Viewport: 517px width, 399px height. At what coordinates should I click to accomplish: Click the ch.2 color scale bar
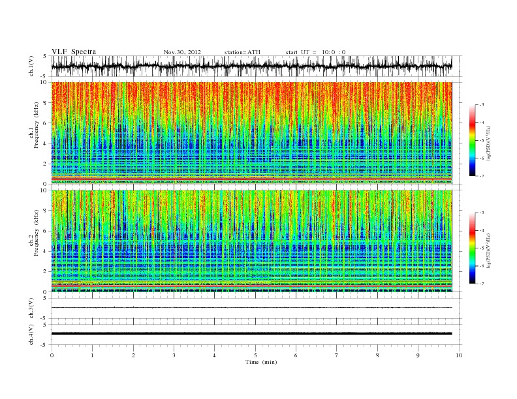point(472,248)
